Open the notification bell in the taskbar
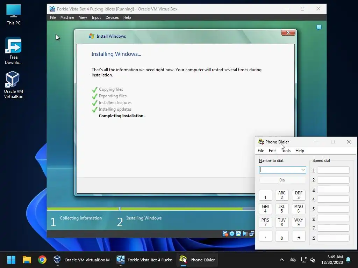The width and height of the screenshot is (358, 268). coord(349,260)
